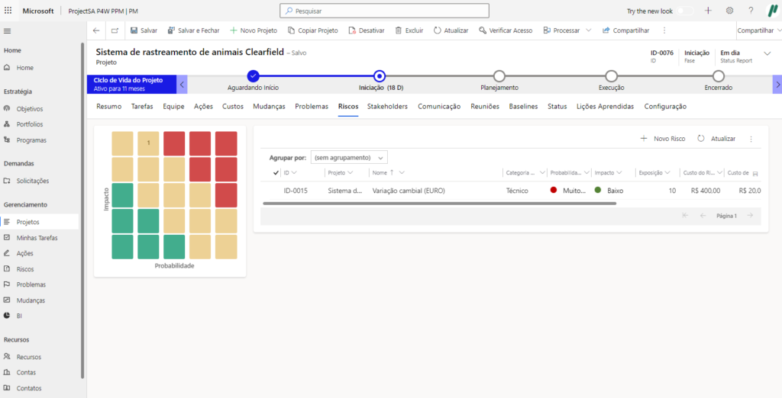Click Desativar in the command bar
Image resolution: width=782 pixels, height=398 pixels.
coord(366,30)
